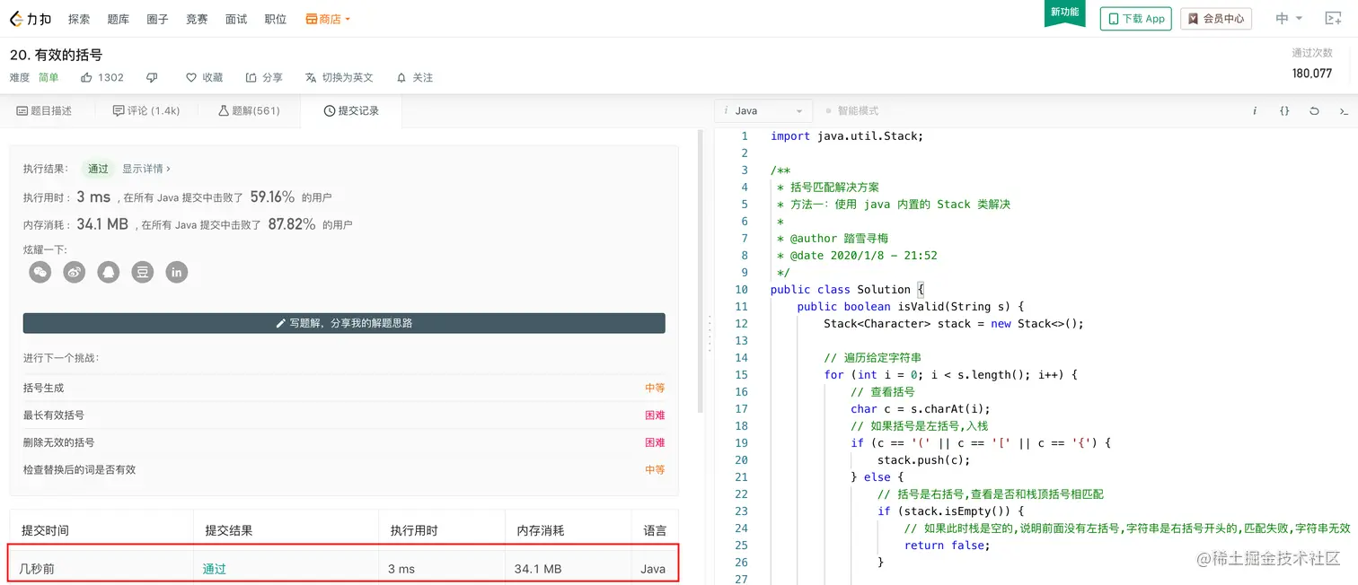The height and width of the screenshot is (585, 1358).
Task: Switch to the 题解(561) tab
Action: point(249,111)
